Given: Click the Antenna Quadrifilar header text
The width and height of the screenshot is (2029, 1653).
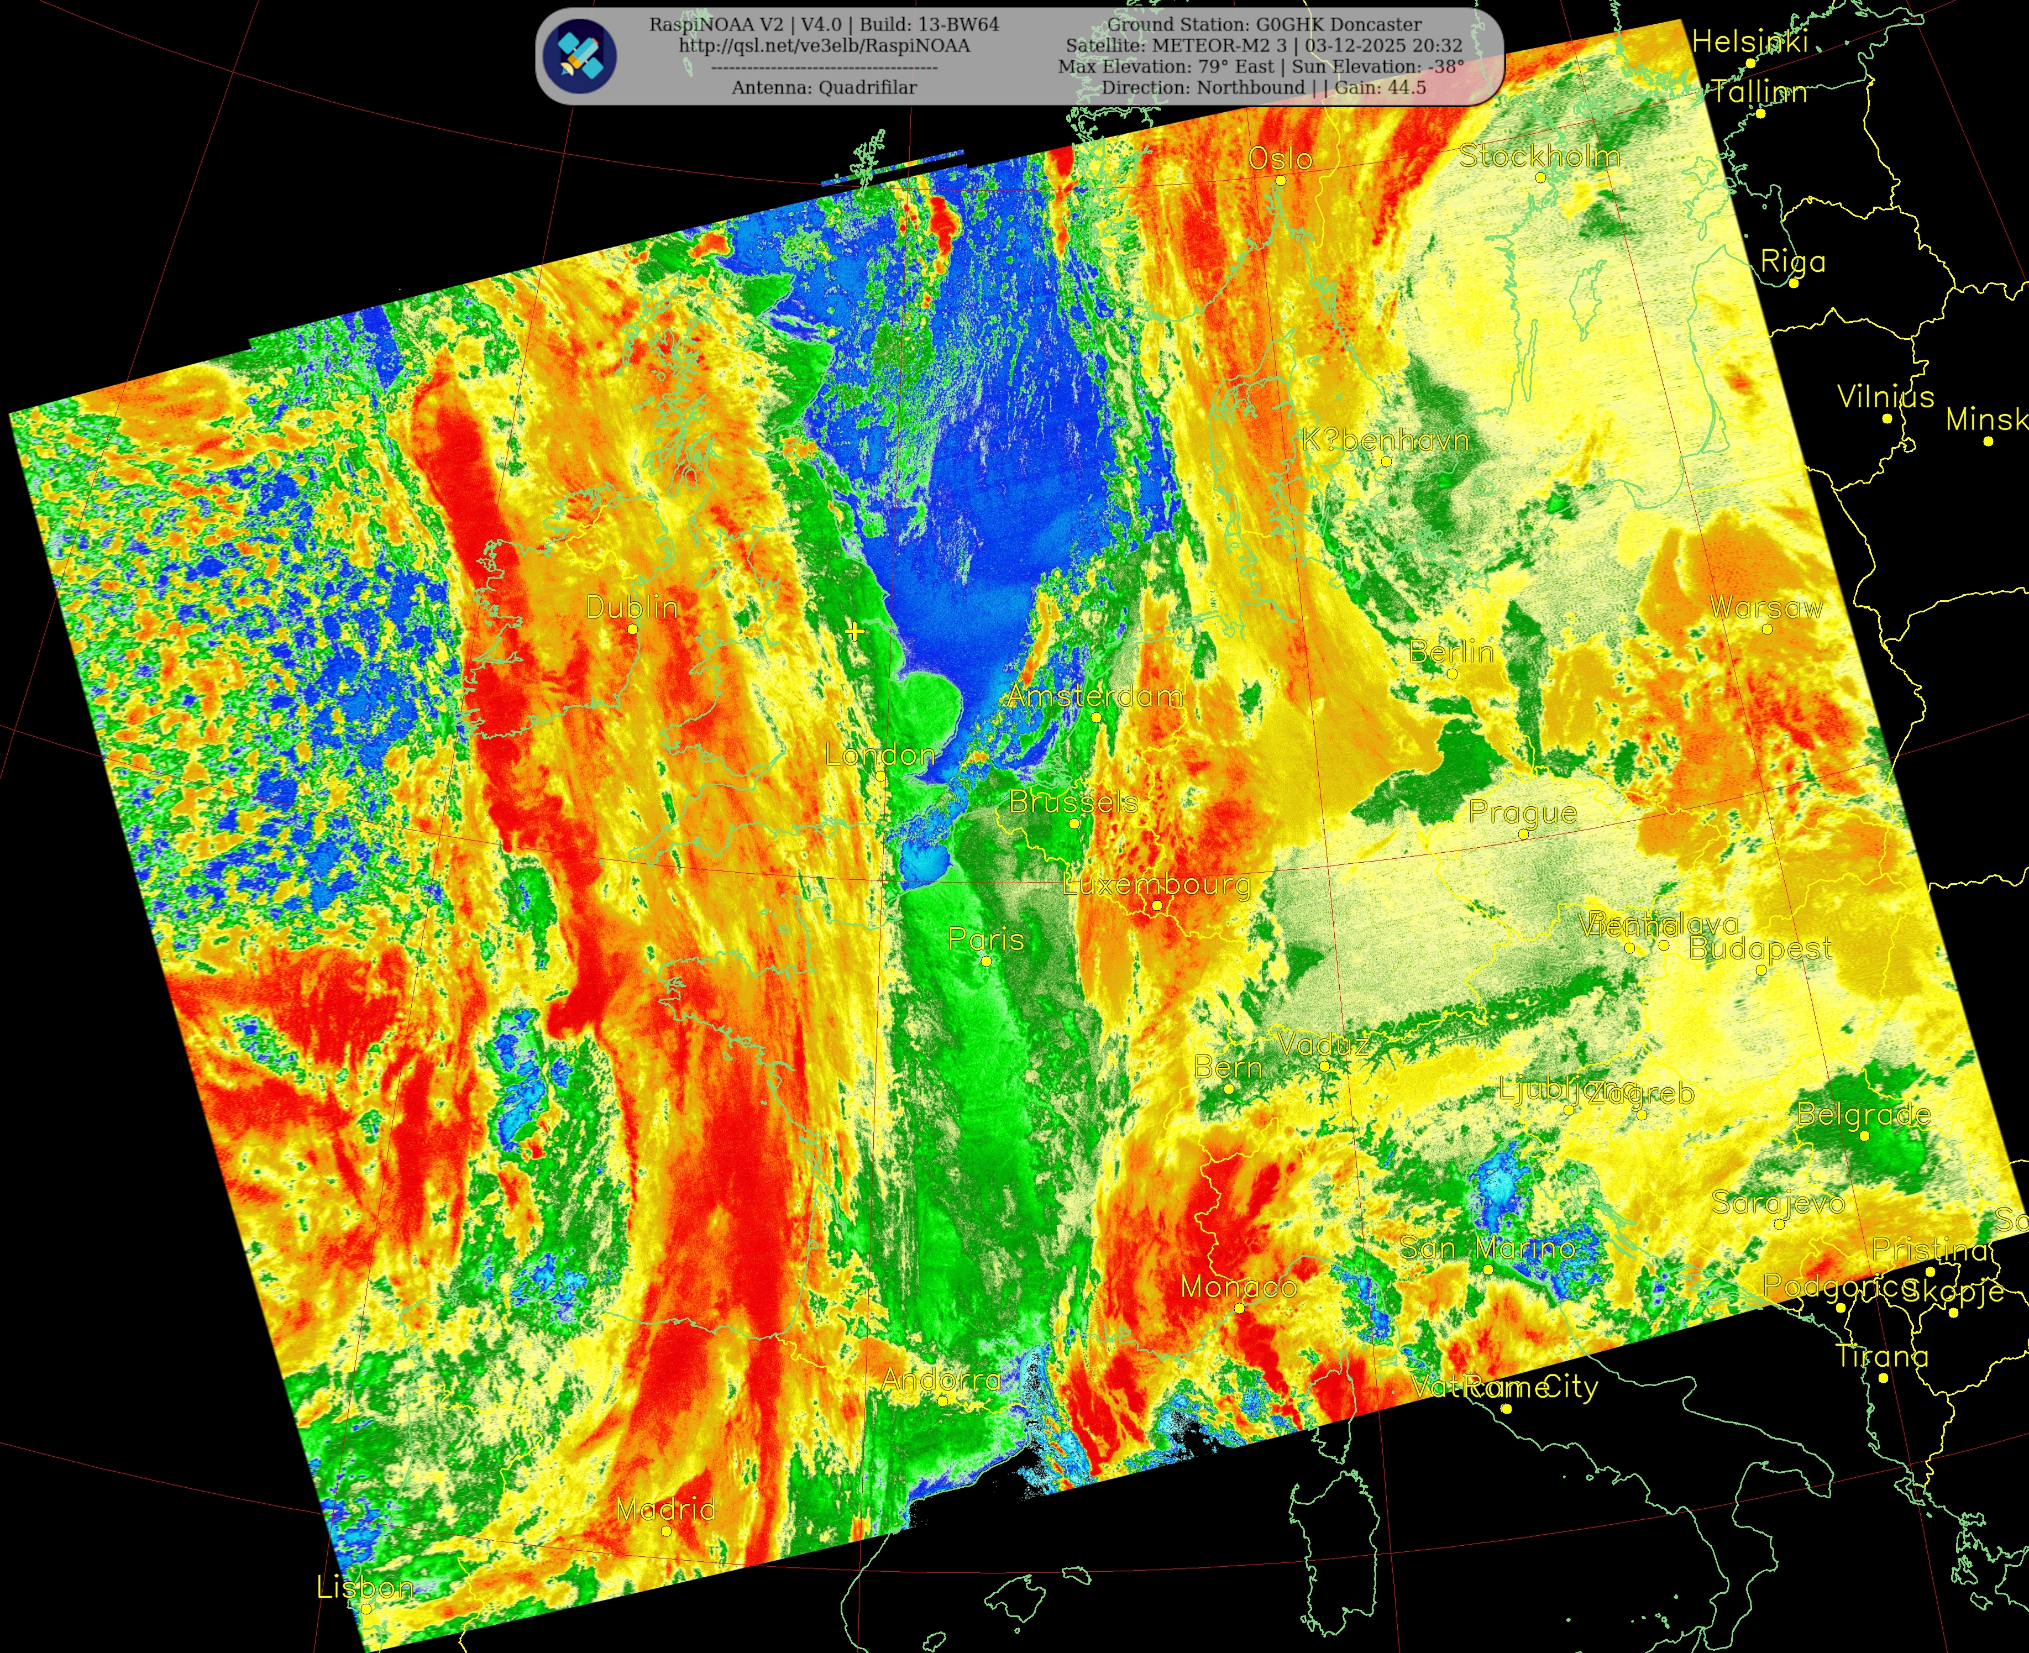Looking at the screenshot, I should pos(824,88).
